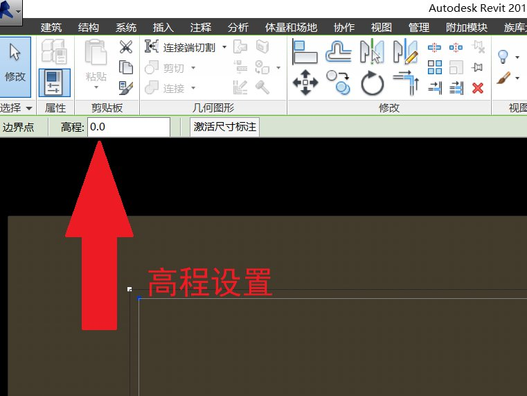Image resolution: width=527 pixels, height=396 pixels.
Task: Open the 结构 ribbon tab
Action: click(x=89, y=27)
